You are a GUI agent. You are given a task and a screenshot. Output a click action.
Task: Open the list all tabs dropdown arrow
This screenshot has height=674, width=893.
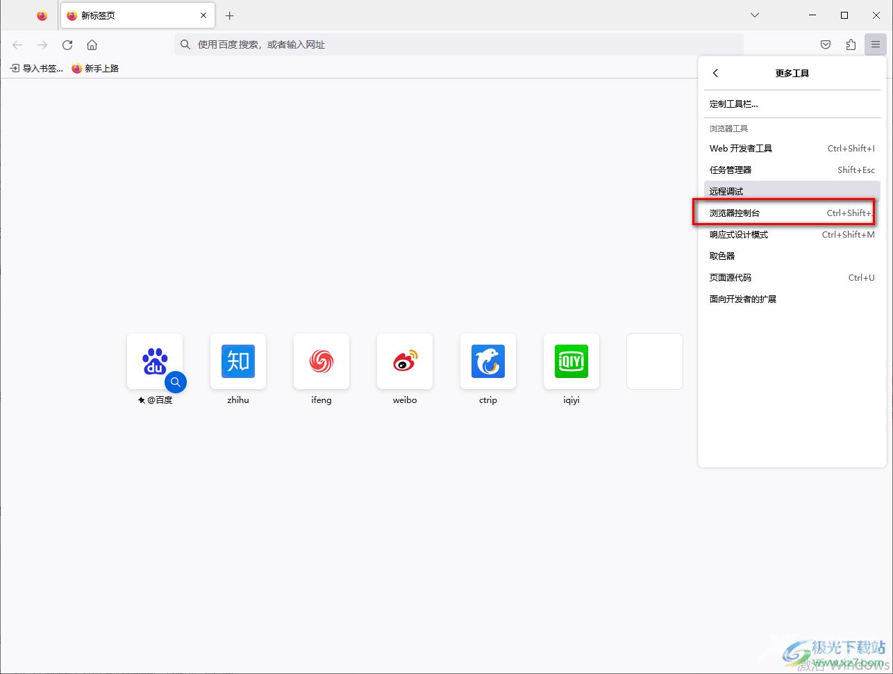(755, 15)
